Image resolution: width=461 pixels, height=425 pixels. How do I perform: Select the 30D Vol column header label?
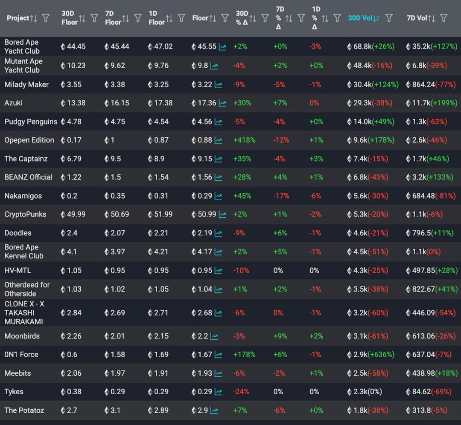[x=360, y=18]
